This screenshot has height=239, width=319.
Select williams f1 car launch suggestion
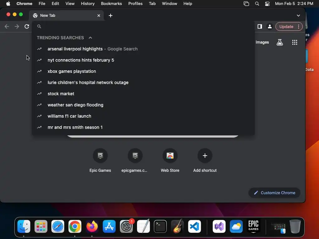(143, 116)
